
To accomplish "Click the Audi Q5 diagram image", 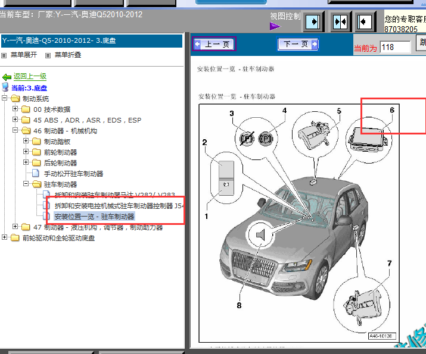I will 299,223.
